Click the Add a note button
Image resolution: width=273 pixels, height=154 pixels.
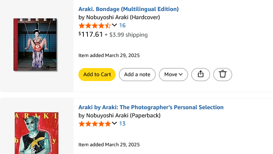pos(137,75)
